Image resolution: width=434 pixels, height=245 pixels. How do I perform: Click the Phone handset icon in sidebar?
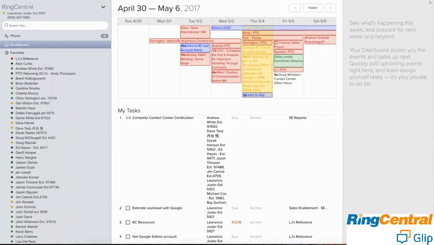point(6,36)
